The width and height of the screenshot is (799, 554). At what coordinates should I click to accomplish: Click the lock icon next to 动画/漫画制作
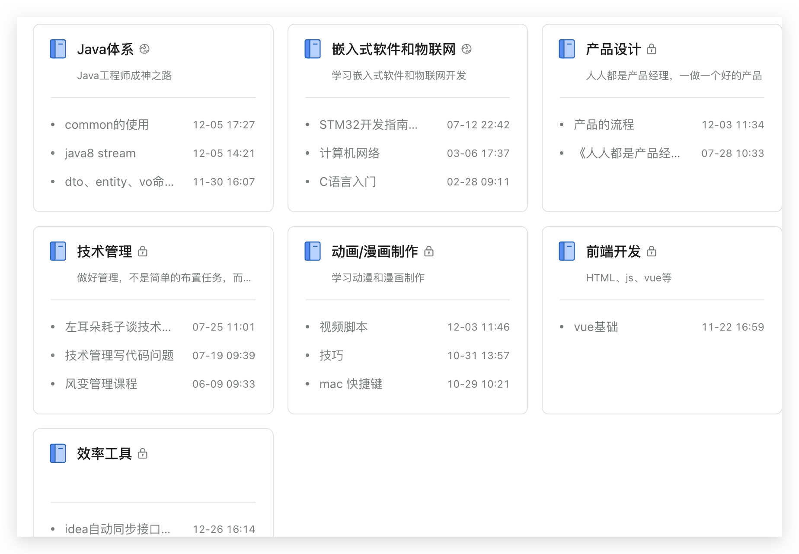(x=429, y=251)
